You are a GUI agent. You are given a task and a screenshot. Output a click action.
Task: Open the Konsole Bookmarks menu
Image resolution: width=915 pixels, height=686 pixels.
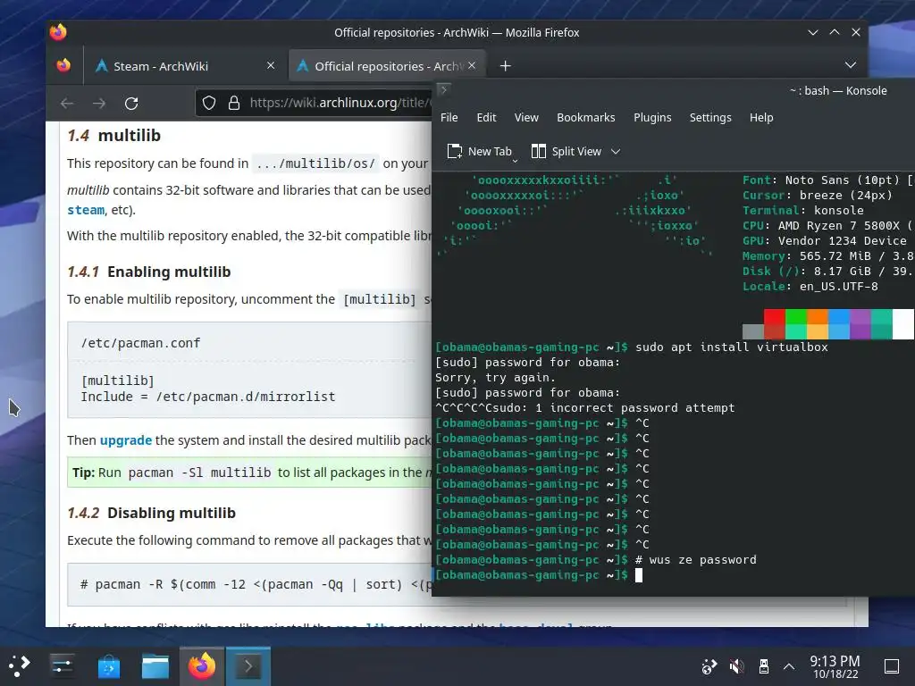tap(585, 117)
